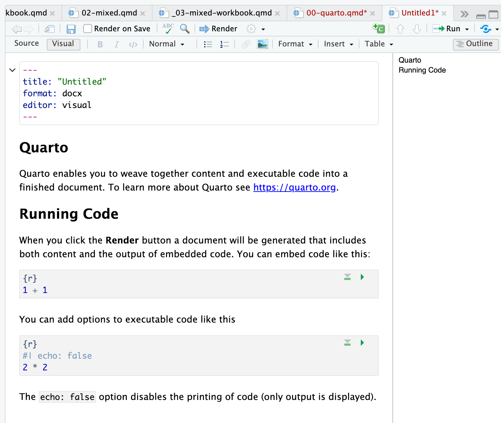Open the Table menu
The width and height of the screenshot is (501, 423).
379,44
